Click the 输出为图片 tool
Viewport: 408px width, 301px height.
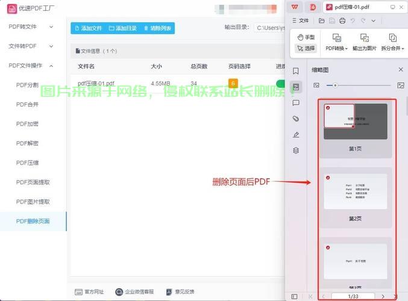364,42
